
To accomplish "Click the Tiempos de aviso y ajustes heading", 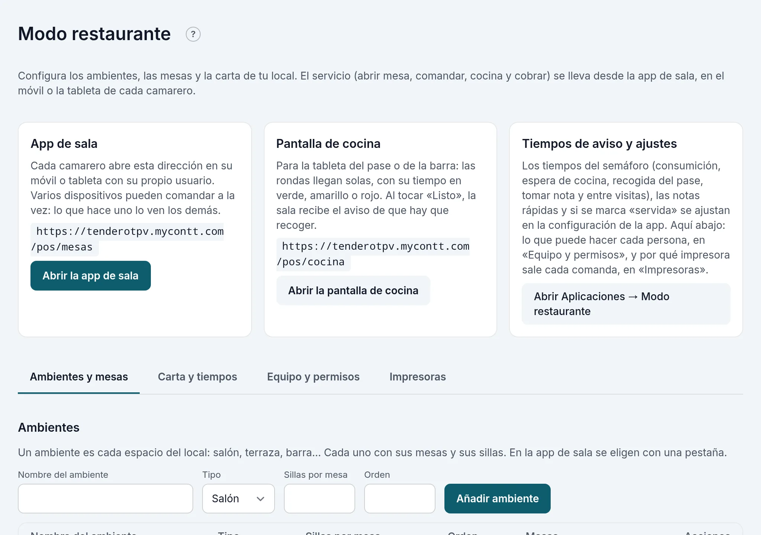I will (x=599, y=144).
